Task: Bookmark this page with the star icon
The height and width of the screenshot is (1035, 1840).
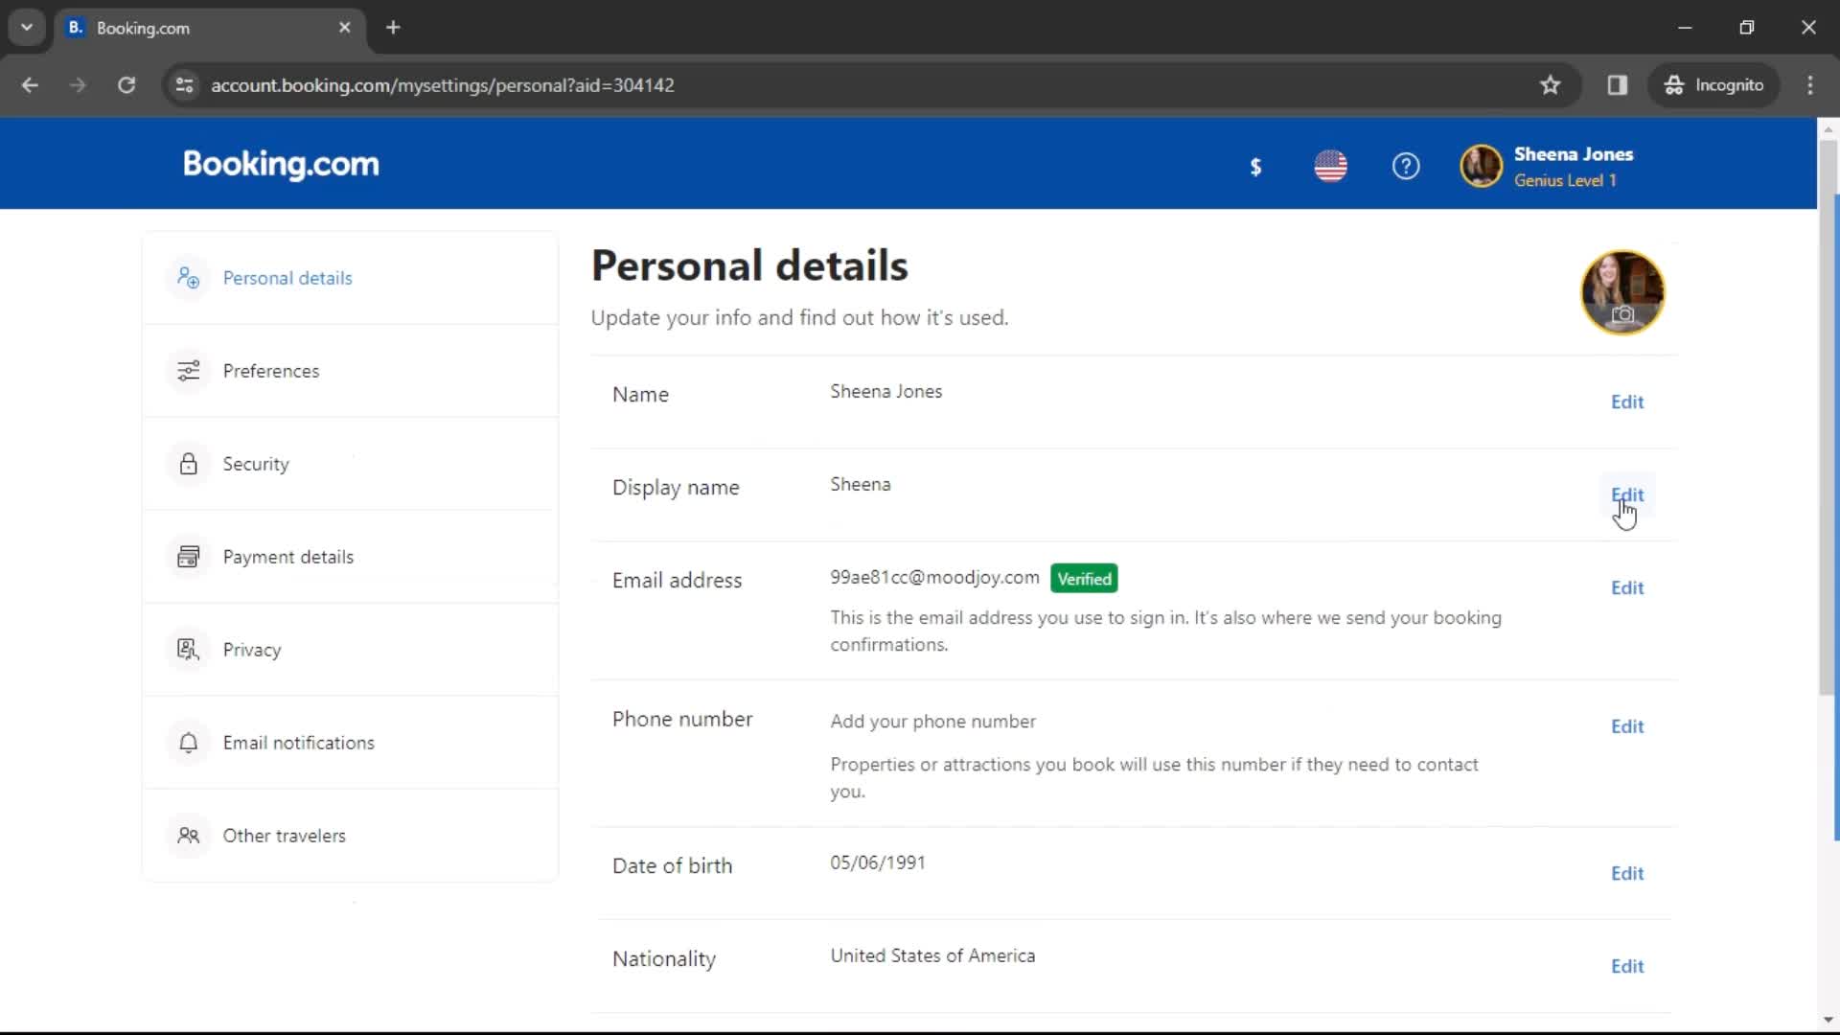Action: tap(1551, 85)
